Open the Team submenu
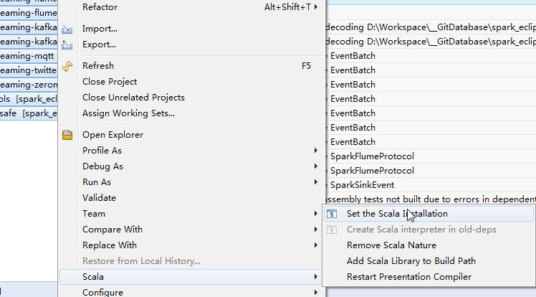This screenshot has width=536, height=297. pos(94,214)
